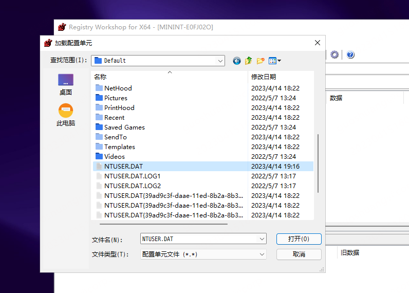Select Desktop shortcut in sidebar
The width and height of the screenshot is (409, 293).
coord(66,84)
